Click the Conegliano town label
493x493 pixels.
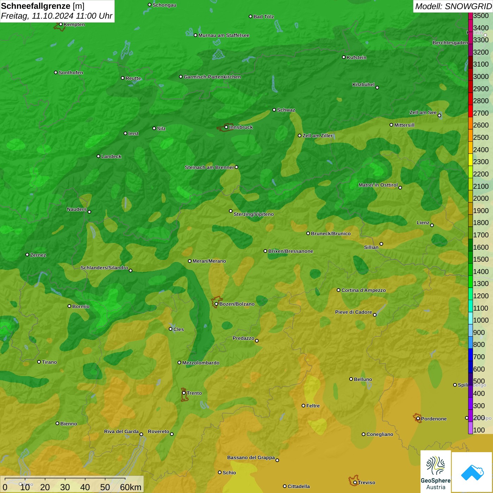(x=380, y=434)
